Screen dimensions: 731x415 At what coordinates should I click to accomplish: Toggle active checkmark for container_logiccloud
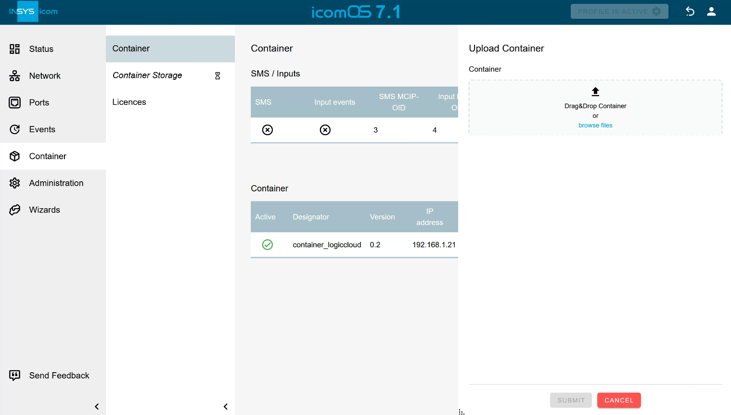click(x=268, y=245)
